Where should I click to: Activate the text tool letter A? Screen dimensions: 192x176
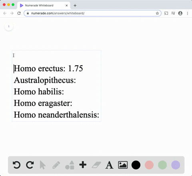(x=109, y=165)
